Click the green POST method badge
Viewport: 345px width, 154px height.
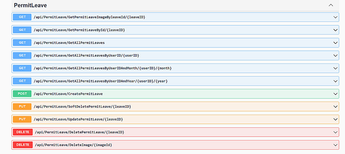pos(22,94)
